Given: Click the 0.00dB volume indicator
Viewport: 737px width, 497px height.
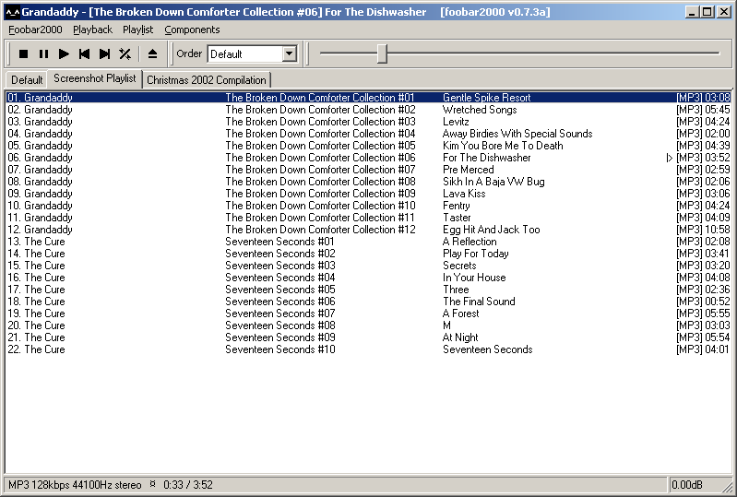Looking at the screenshot, I should [x=686, y=485].
